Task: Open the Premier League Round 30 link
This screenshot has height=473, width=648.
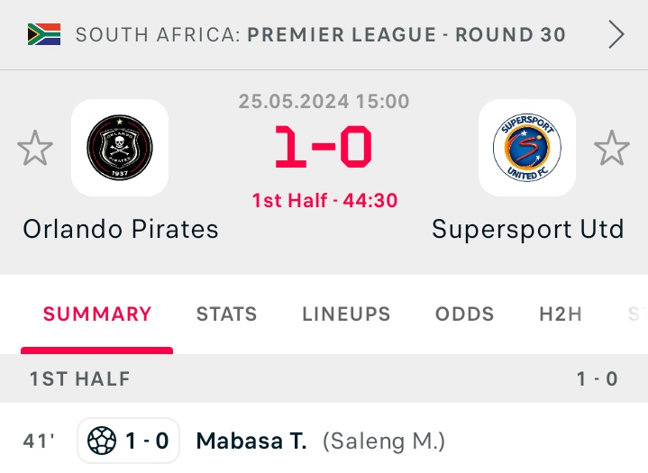Action: coord(406,35)
